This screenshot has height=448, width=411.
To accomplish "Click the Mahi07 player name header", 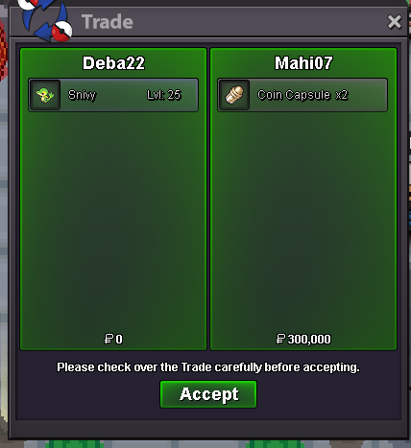I will click(x=303, y=63).
